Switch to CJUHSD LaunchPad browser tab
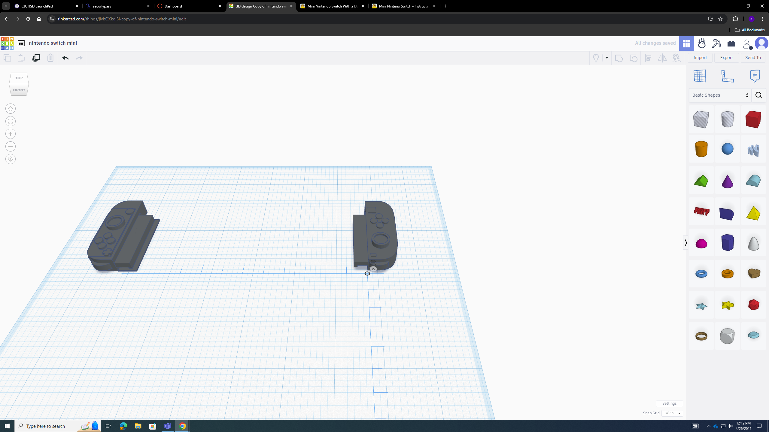The width and height of the screenshot is (769, 432). pos(46,6)
